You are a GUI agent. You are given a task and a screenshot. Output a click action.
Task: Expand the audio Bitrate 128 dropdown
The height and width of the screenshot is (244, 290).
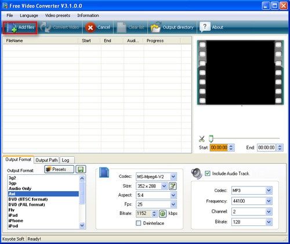(269, 222)
